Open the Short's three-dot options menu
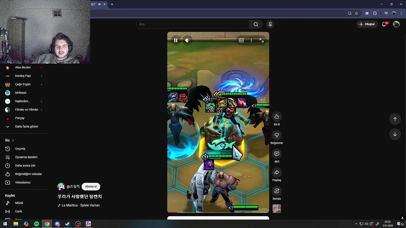406x228 pixels. pyautogui.click(x=251, y=40)
